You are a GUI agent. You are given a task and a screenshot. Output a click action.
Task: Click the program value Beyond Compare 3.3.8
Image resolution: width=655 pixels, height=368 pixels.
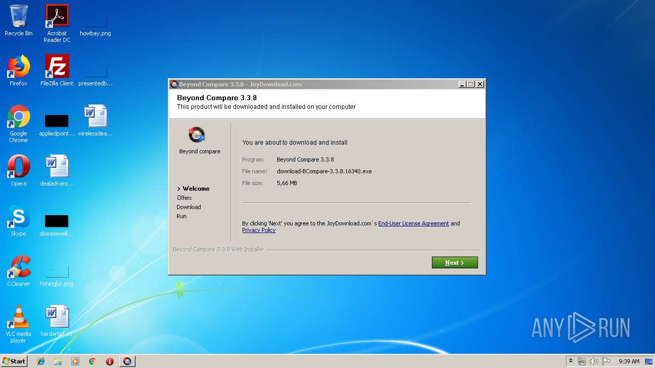pyautogui.click(x=305, y=159)
